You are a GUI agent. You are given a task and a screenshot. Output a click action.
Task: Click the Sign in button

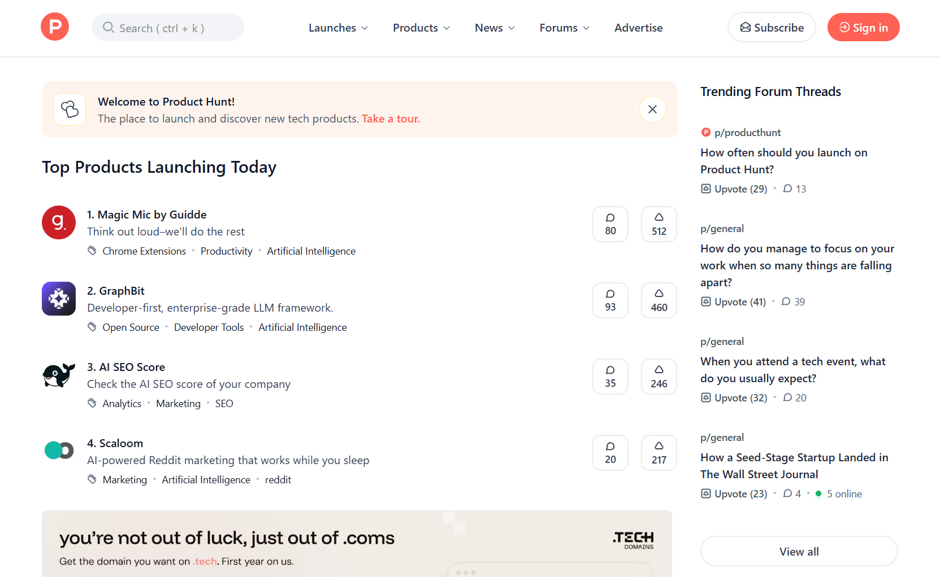(x=863, y=28)
